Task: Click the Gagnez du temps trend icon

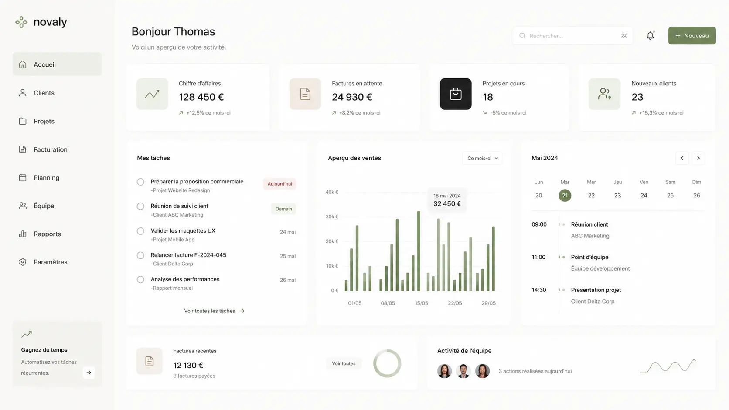Action: [27, 334]
